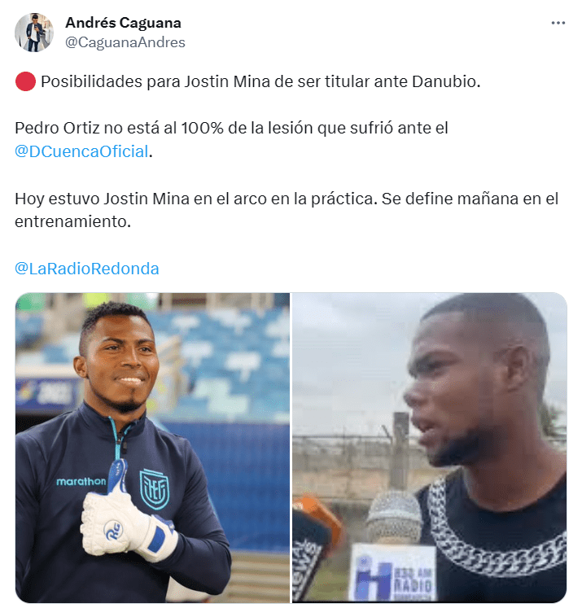Open the @CaguanaAndres handle
Viewport: 582px width, 608px height.
[125, 42]
